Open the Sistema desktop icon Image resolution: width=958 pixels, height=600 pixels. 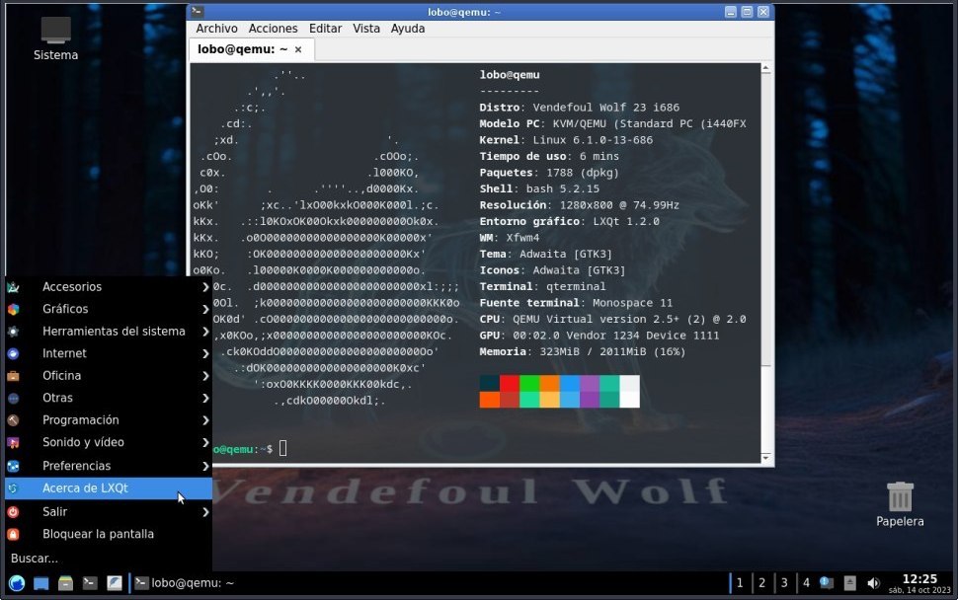point(55,38)
